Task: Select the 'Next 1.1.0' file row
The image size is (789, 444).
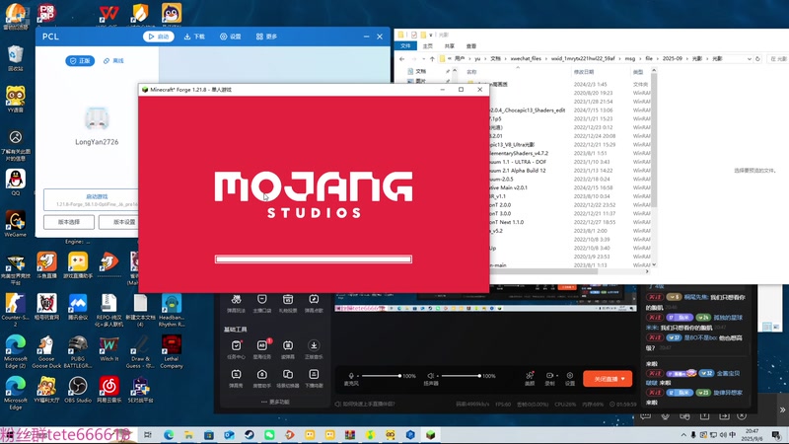Action: click(x=507, y=222)
